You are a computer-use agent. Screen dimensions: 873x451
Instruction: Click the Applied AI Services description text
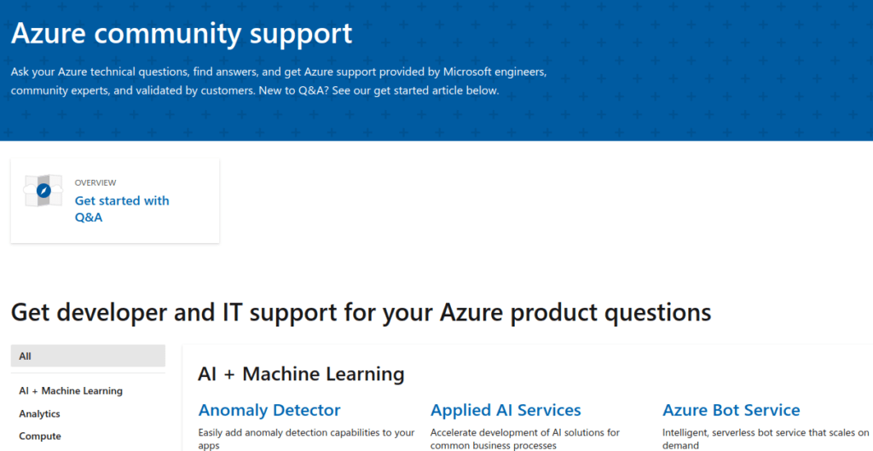525,439
